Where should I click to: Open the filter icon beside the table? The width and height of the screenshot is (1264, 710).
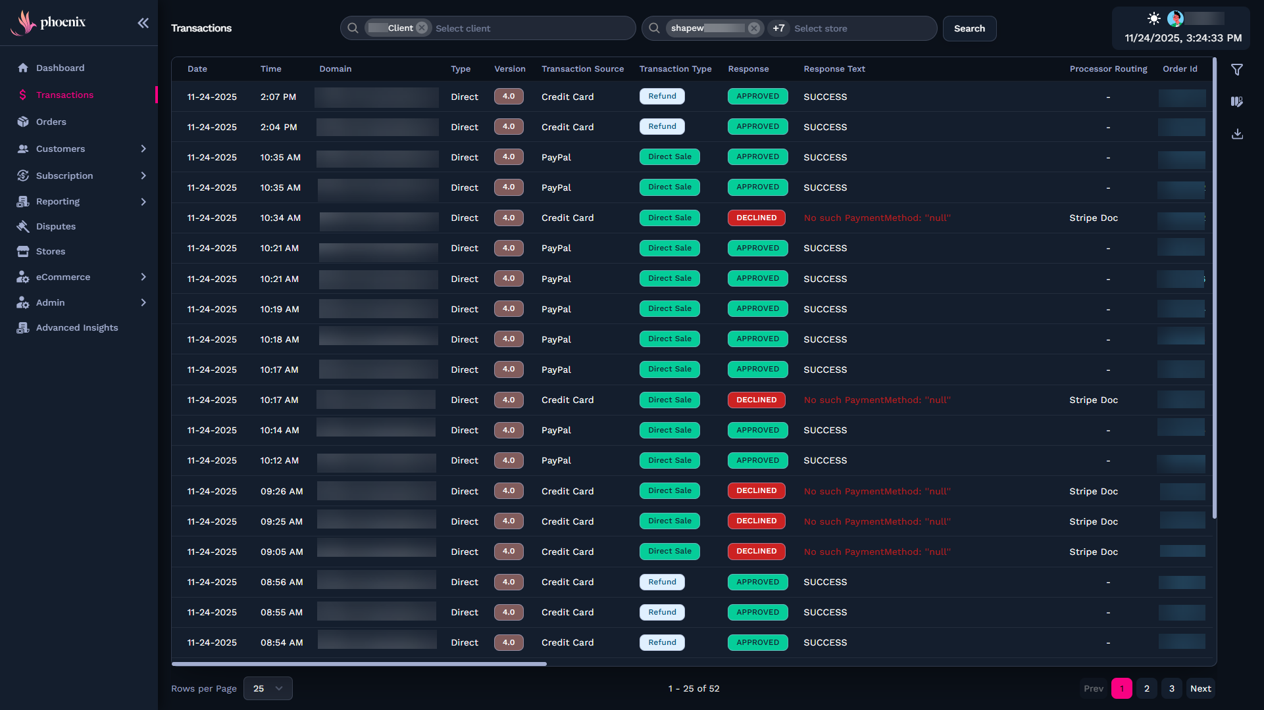[1237, 70]
